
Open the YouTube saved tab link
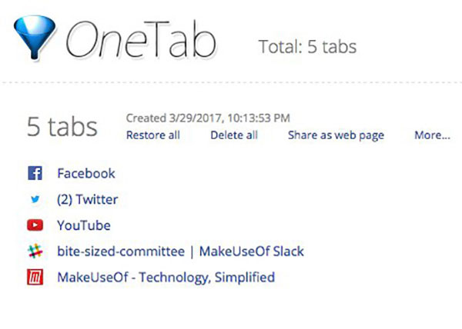[84, 225]
